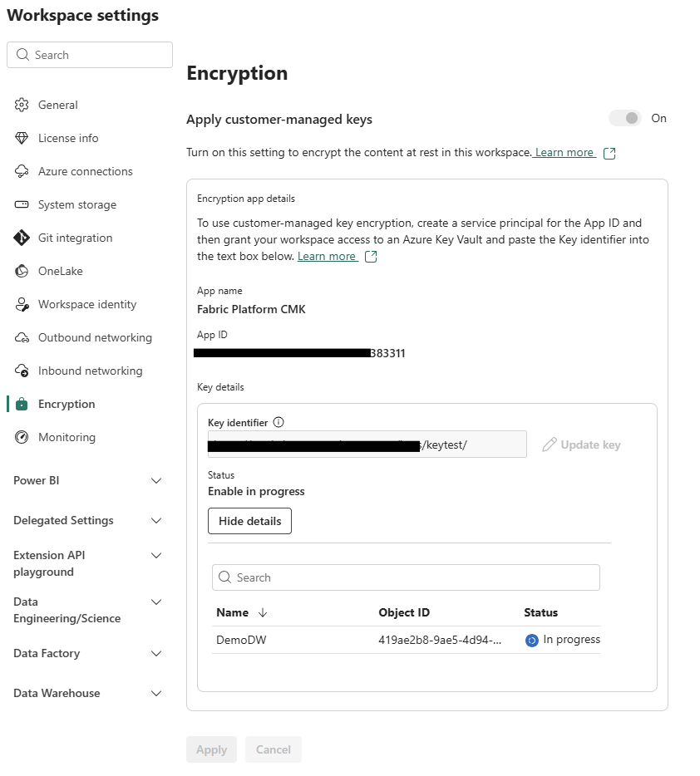Click the Git integration icon
The width and height of the screenshot is (700, 776).
(x=22, y=238)
